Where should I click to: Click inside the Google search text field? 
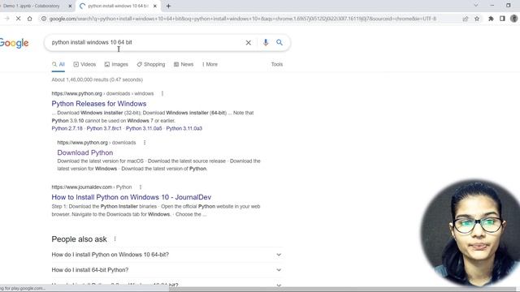coord(146,42)
